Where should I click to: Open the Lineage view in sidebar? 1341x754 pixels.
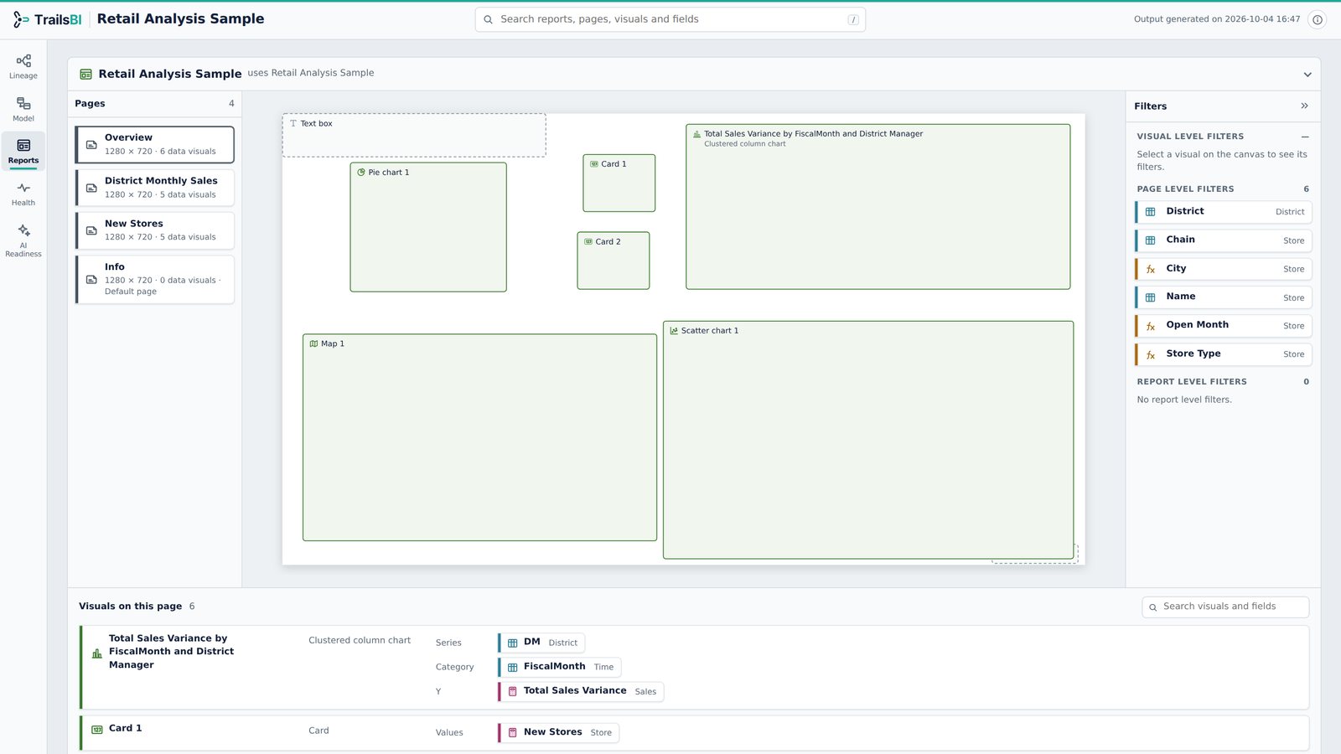23,67
